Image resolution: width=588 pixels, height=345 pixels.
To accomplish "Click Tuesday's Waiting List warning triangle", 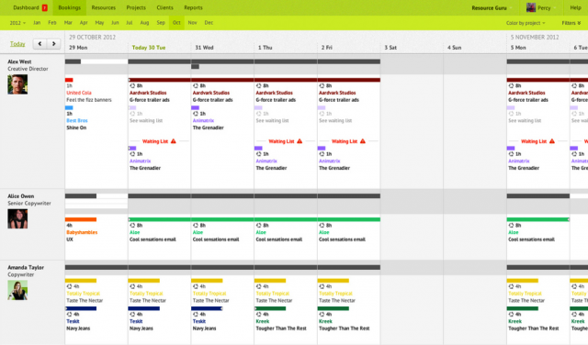I will pyautogui.click(x=174, y=141).
